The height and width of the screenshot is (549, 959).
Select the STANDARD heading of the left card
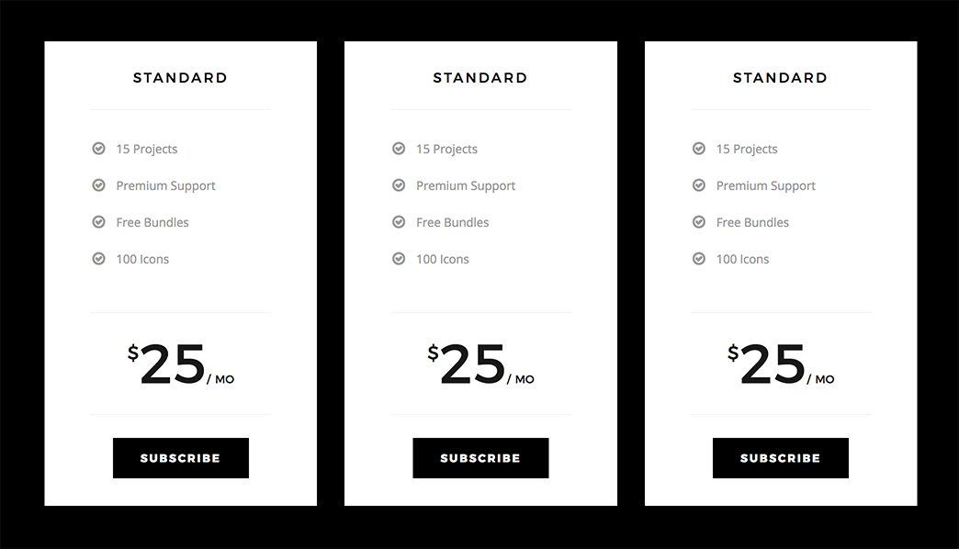(x=180, y=78)
